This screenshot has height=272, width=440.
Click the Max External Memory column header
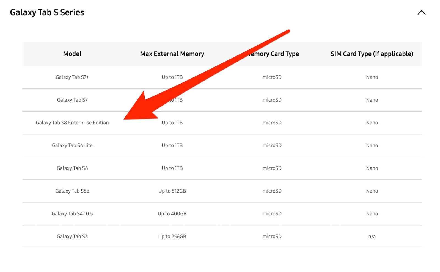pyautogui.click(x=172, y=54)
